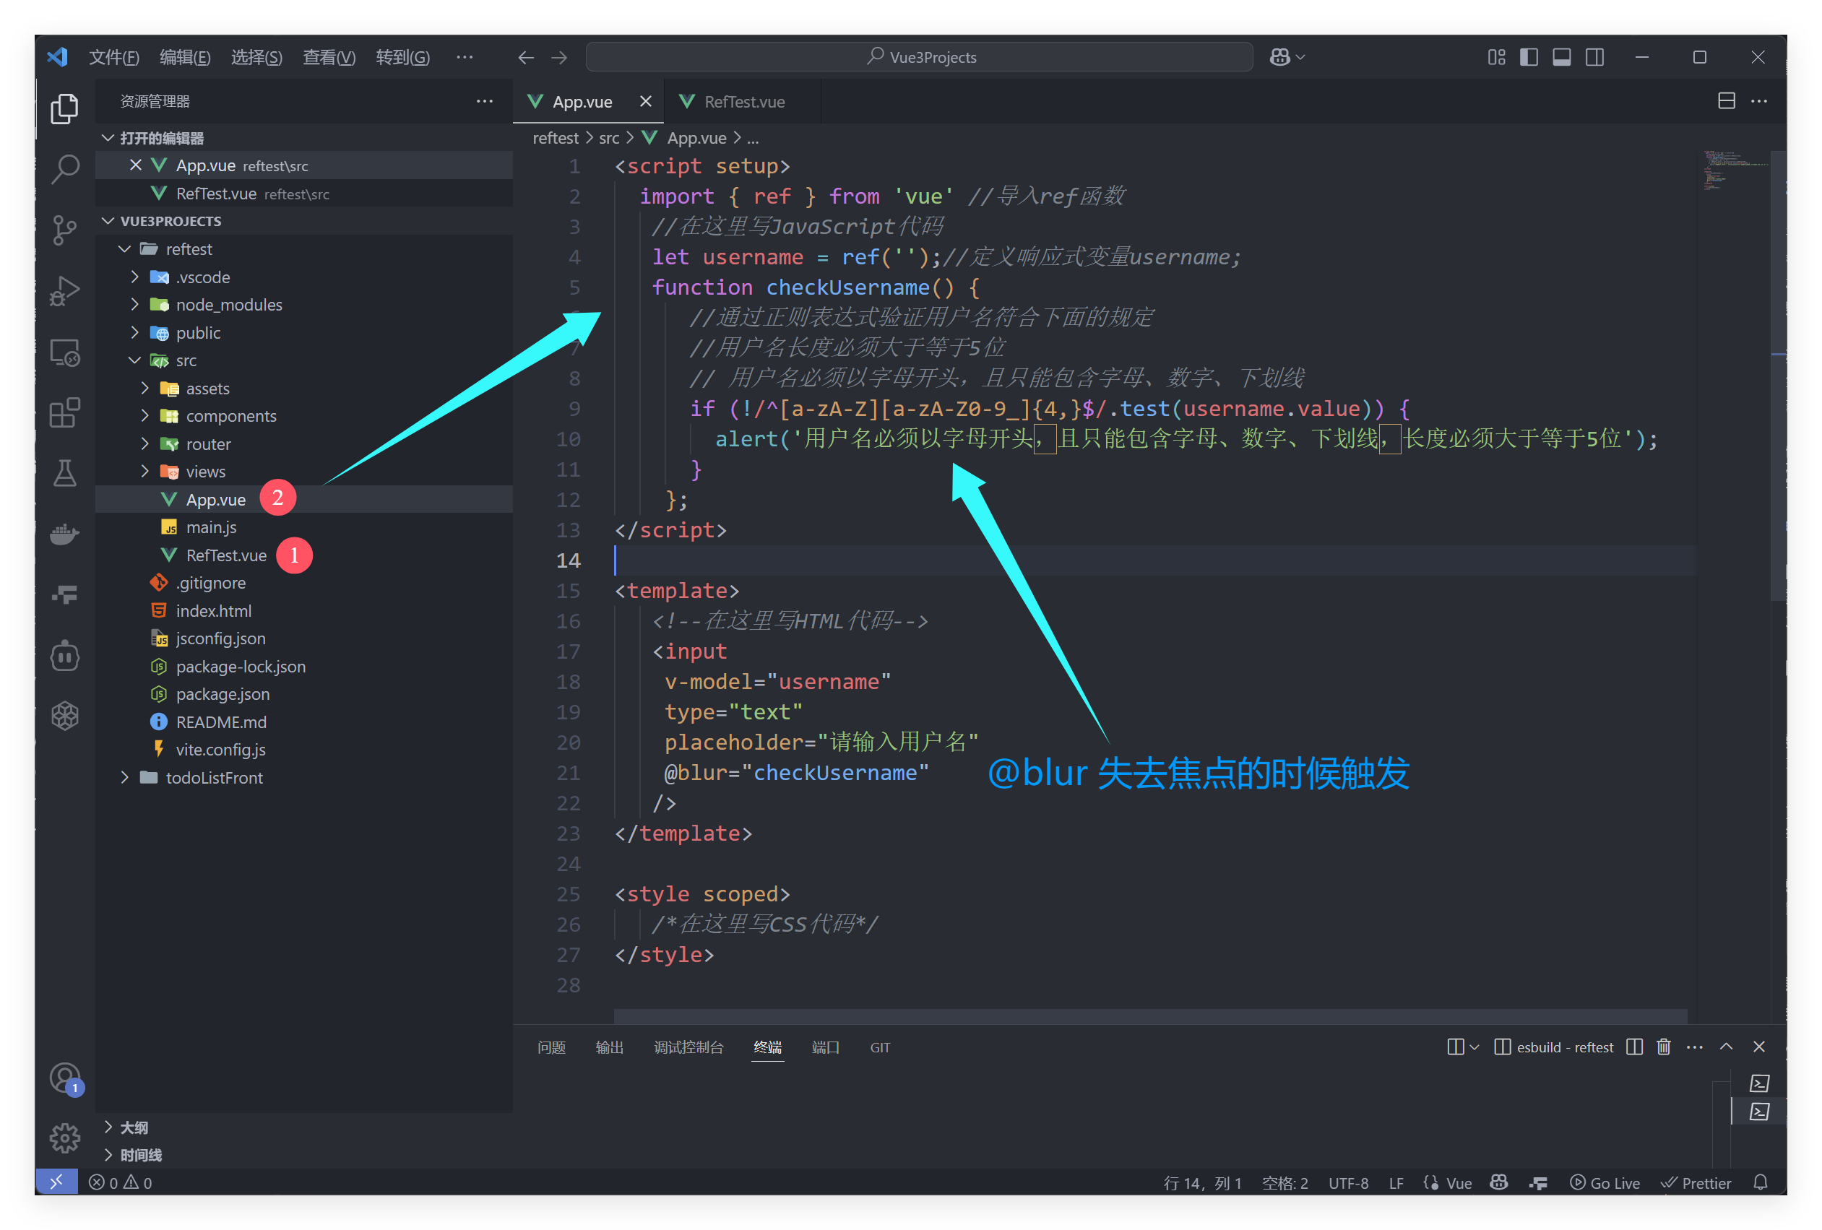Viewport: 1822px width, 1230px height.
Task: Open the Extensions view
Action: [x=65, y=412]
